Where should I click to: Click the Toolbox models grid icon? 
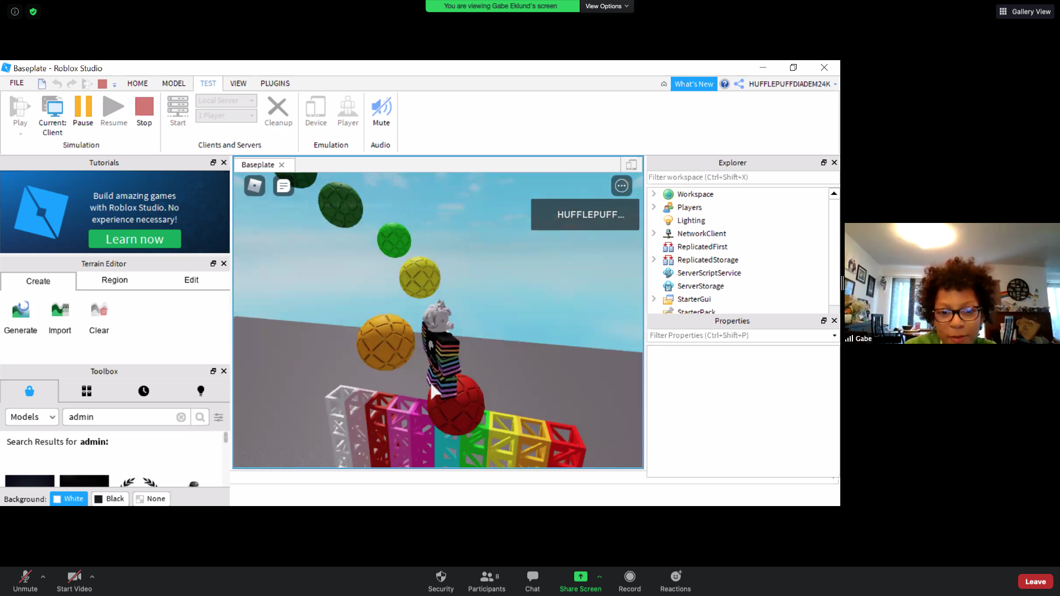(x=87, y=391)
